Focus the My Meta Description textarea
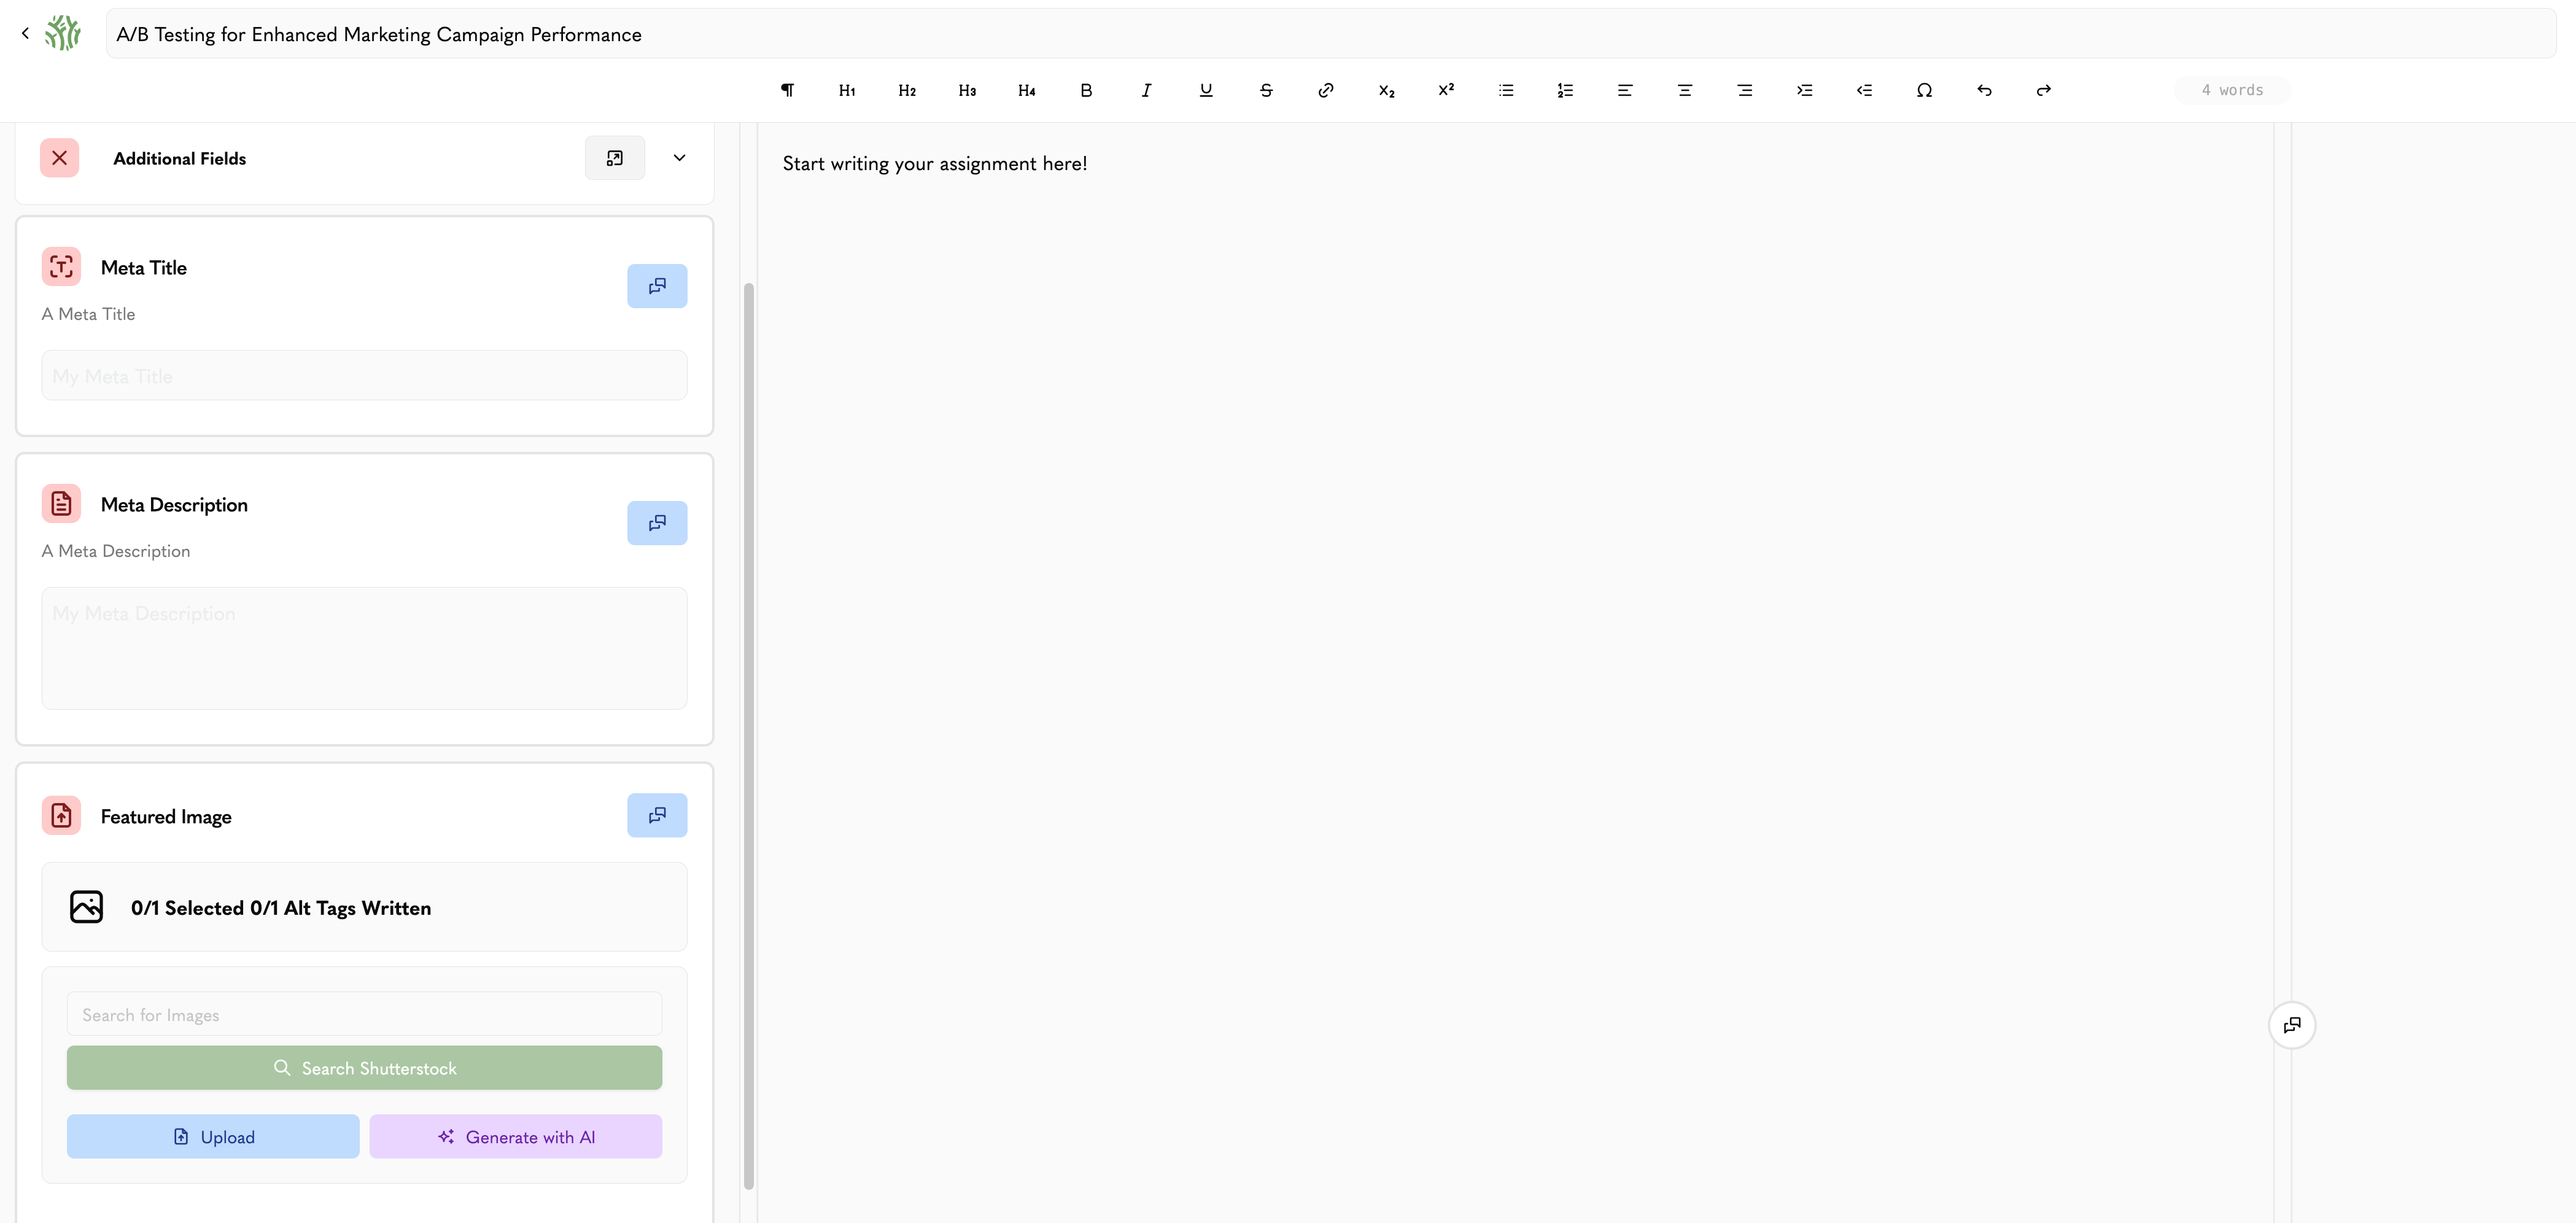2576x1223 pixels. click(364, 648)
